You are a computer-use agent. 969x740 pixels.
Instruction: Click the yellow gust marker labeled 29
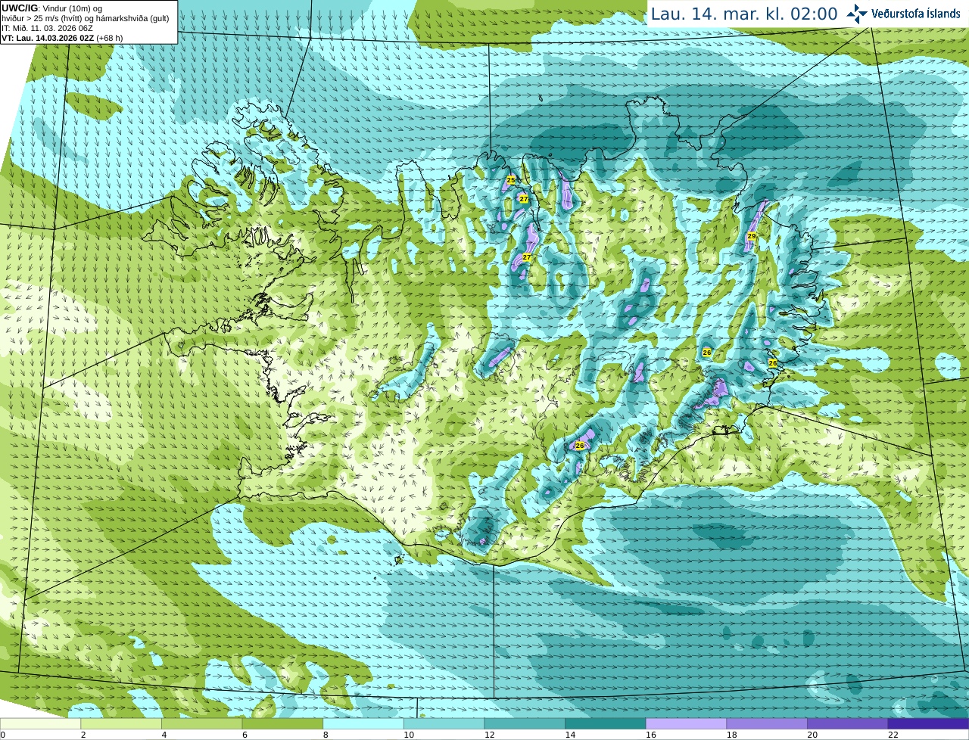[x=752, y=237]
